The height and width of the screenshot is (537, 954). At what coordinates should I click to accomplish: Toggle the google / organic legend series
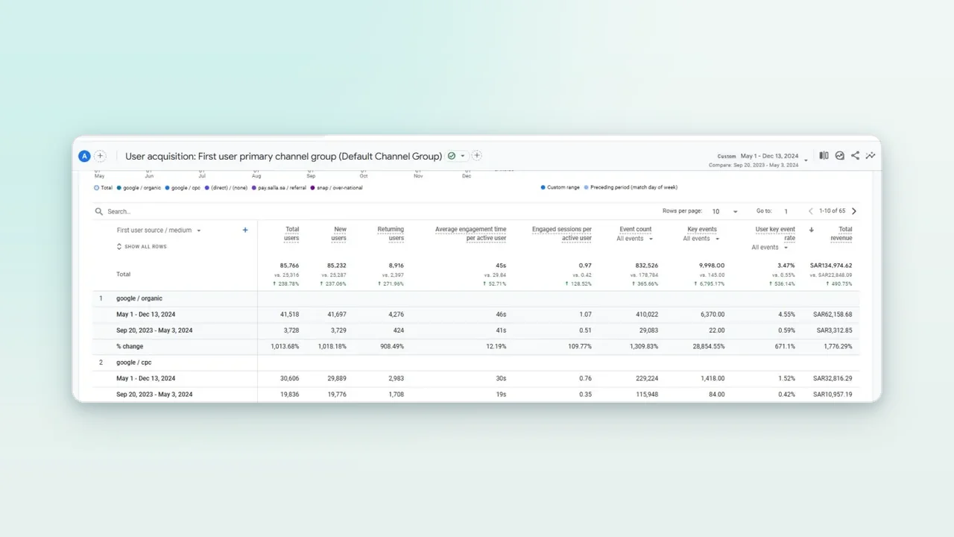[139, 188]
